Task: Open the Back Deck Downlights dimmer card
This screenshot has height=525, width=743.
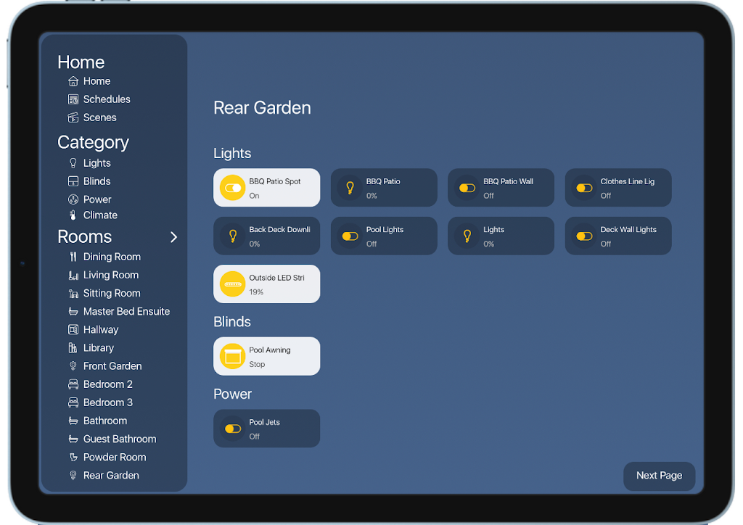Action: tap(267, 236)
